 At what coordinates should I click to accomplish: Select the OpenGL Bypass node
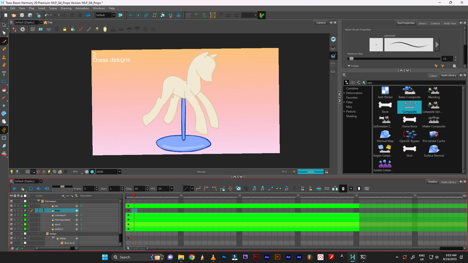[409, 136]
